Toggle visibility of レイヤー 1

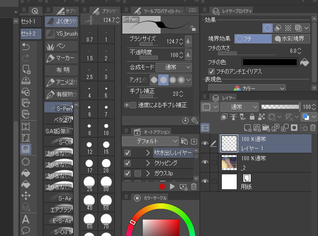tap(205, 143)
